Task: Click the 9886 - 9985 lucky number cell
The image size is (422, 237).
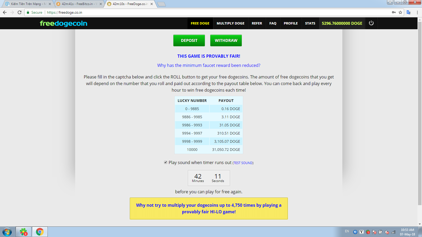Action: click(x=192, y=117)
